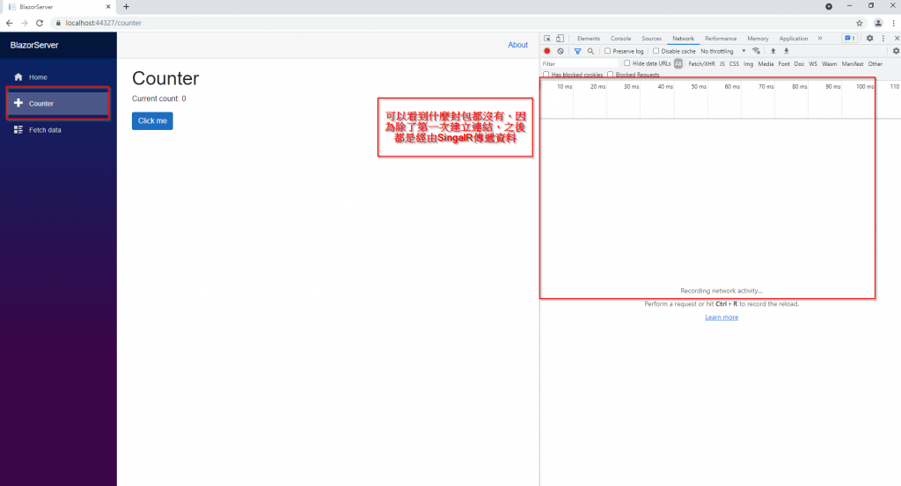Filter by Manifest requests
The width and height of the screenshot is (901, 486).
(x=852, y=63)
